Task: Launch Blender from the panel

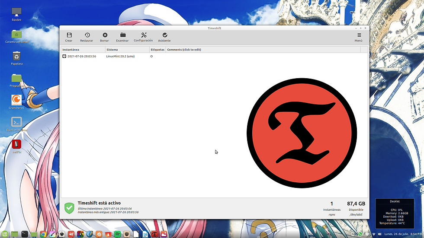Action: [99, 234]
